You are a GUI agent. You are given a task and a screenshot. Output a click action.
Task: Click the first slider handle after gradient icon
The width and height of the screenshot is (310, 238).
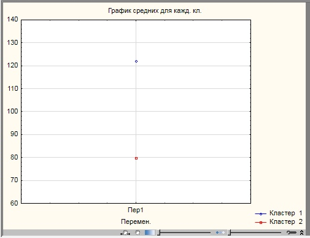coord(158,232)
